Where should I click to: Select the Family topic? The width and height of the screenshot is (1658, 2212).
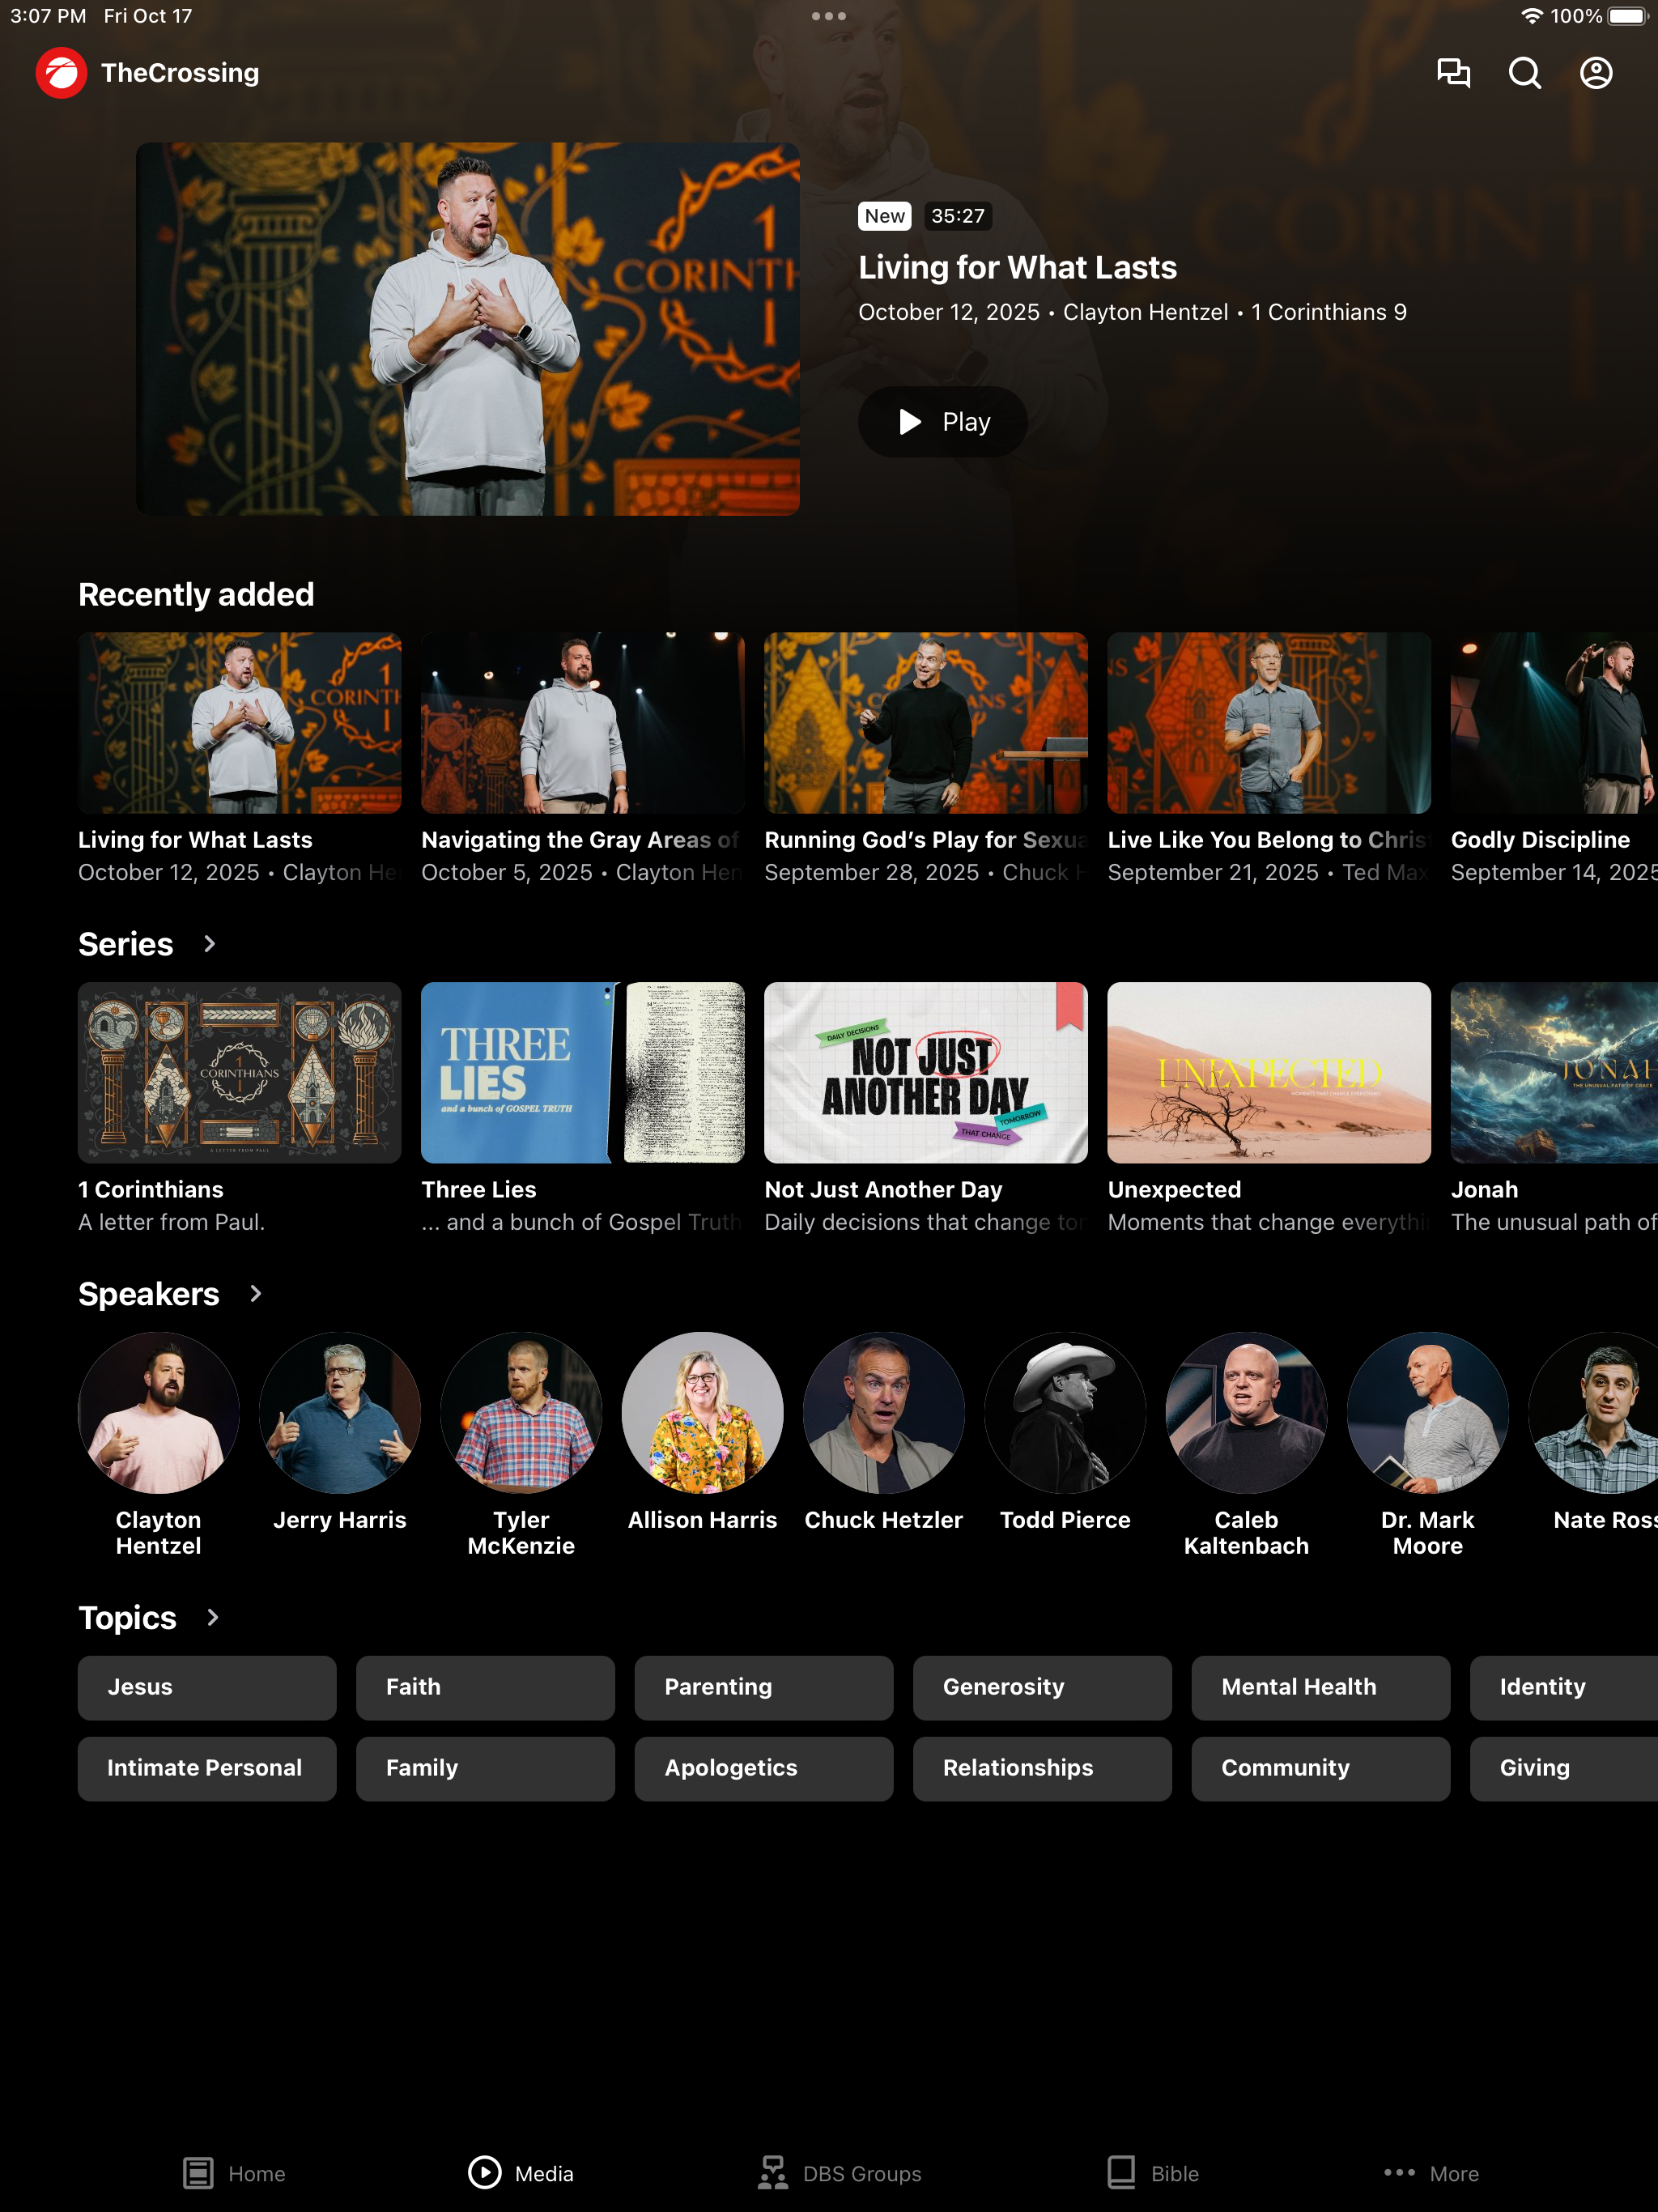pyautogui.click(x=485, y=1769)
